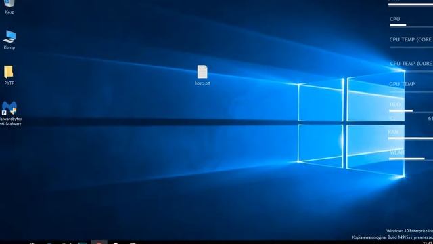433x244 pixels.
Task: Select the Kosz recycle bin desktop icon
Action: coord(9,6)
